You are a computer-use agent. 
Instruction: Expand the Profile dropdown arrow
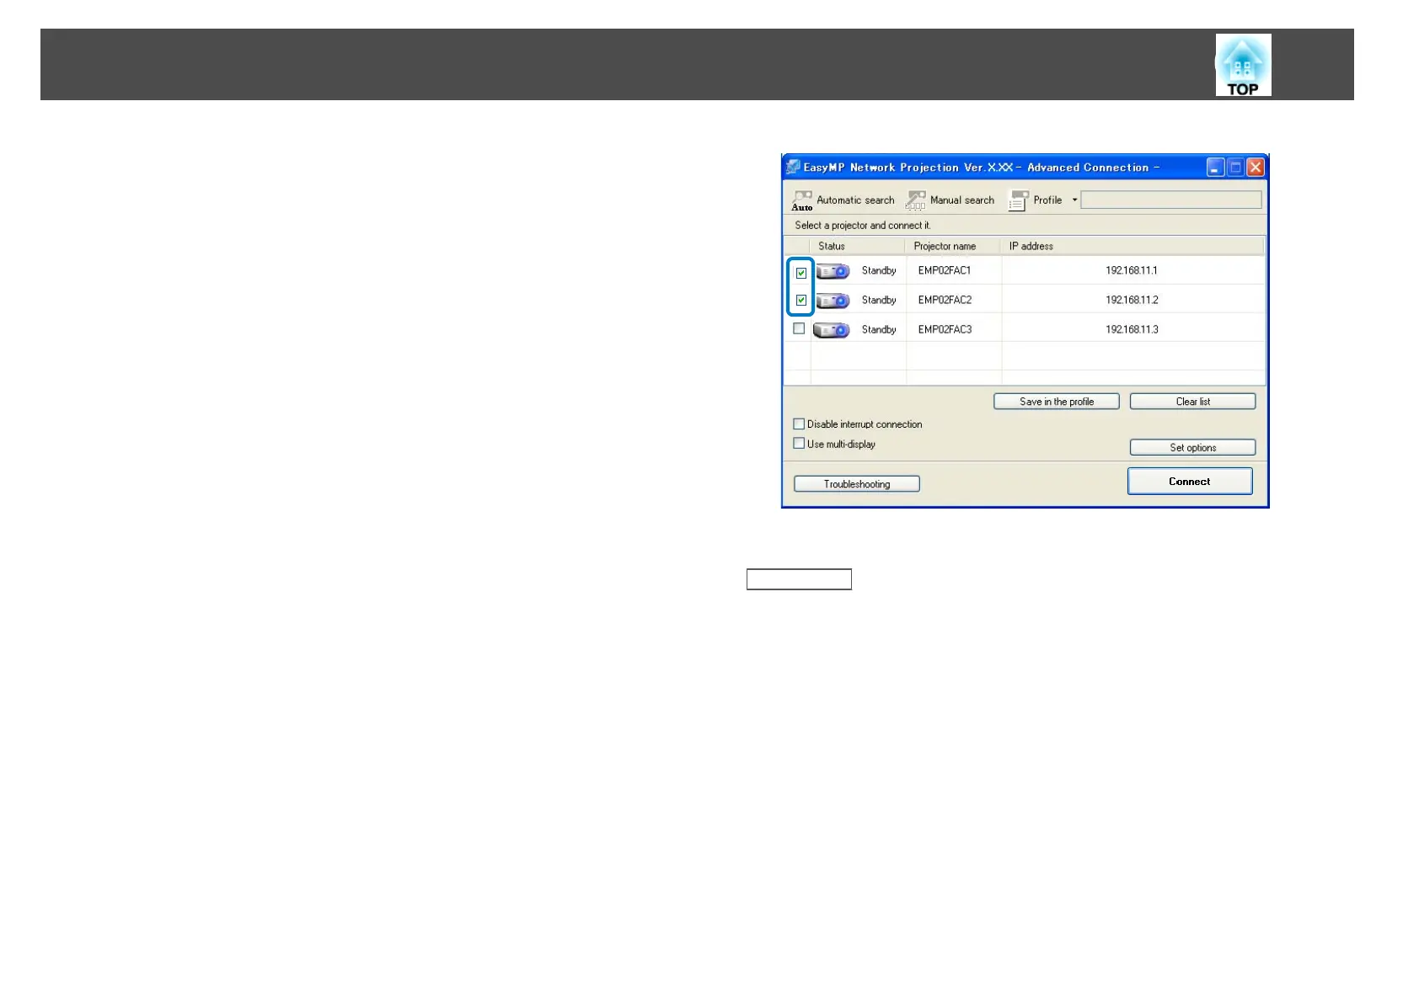[1074, 200]
